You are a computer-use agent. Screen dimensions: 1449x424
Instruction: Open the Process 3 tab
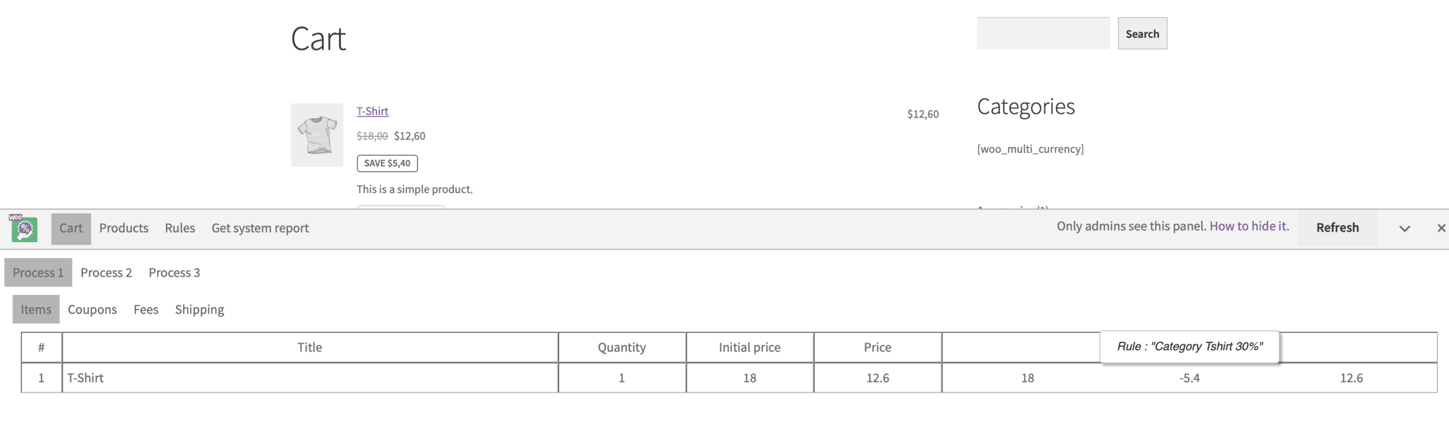[x=174, y=272]
